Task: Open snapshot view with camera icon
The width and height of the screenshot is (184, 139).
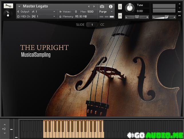Action: [102, 7]
